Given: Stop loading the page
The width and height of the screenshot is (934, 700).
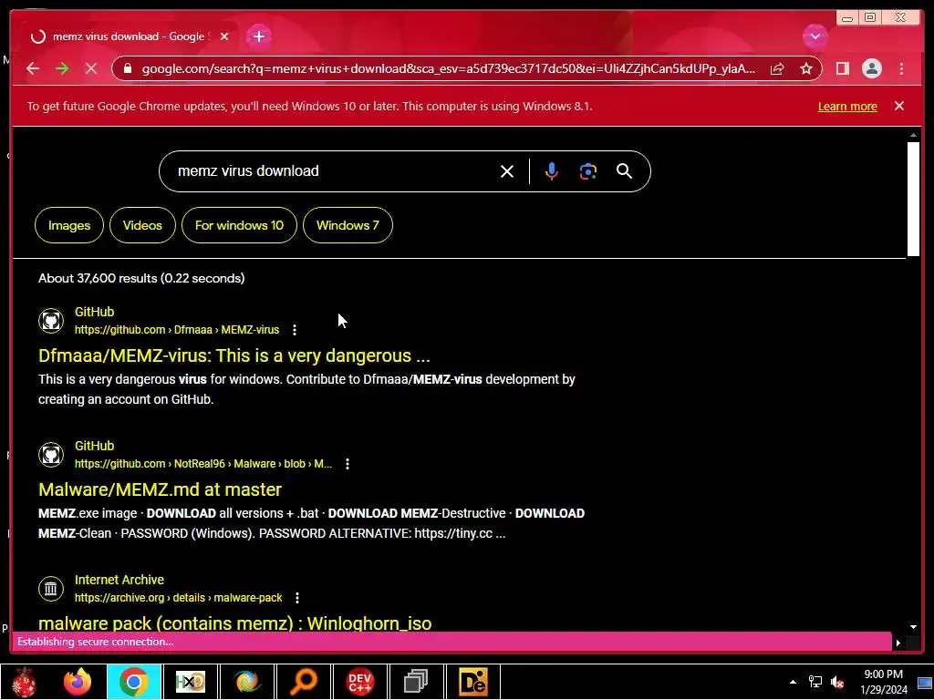Looking at the screenshot, I should (90, 68).
